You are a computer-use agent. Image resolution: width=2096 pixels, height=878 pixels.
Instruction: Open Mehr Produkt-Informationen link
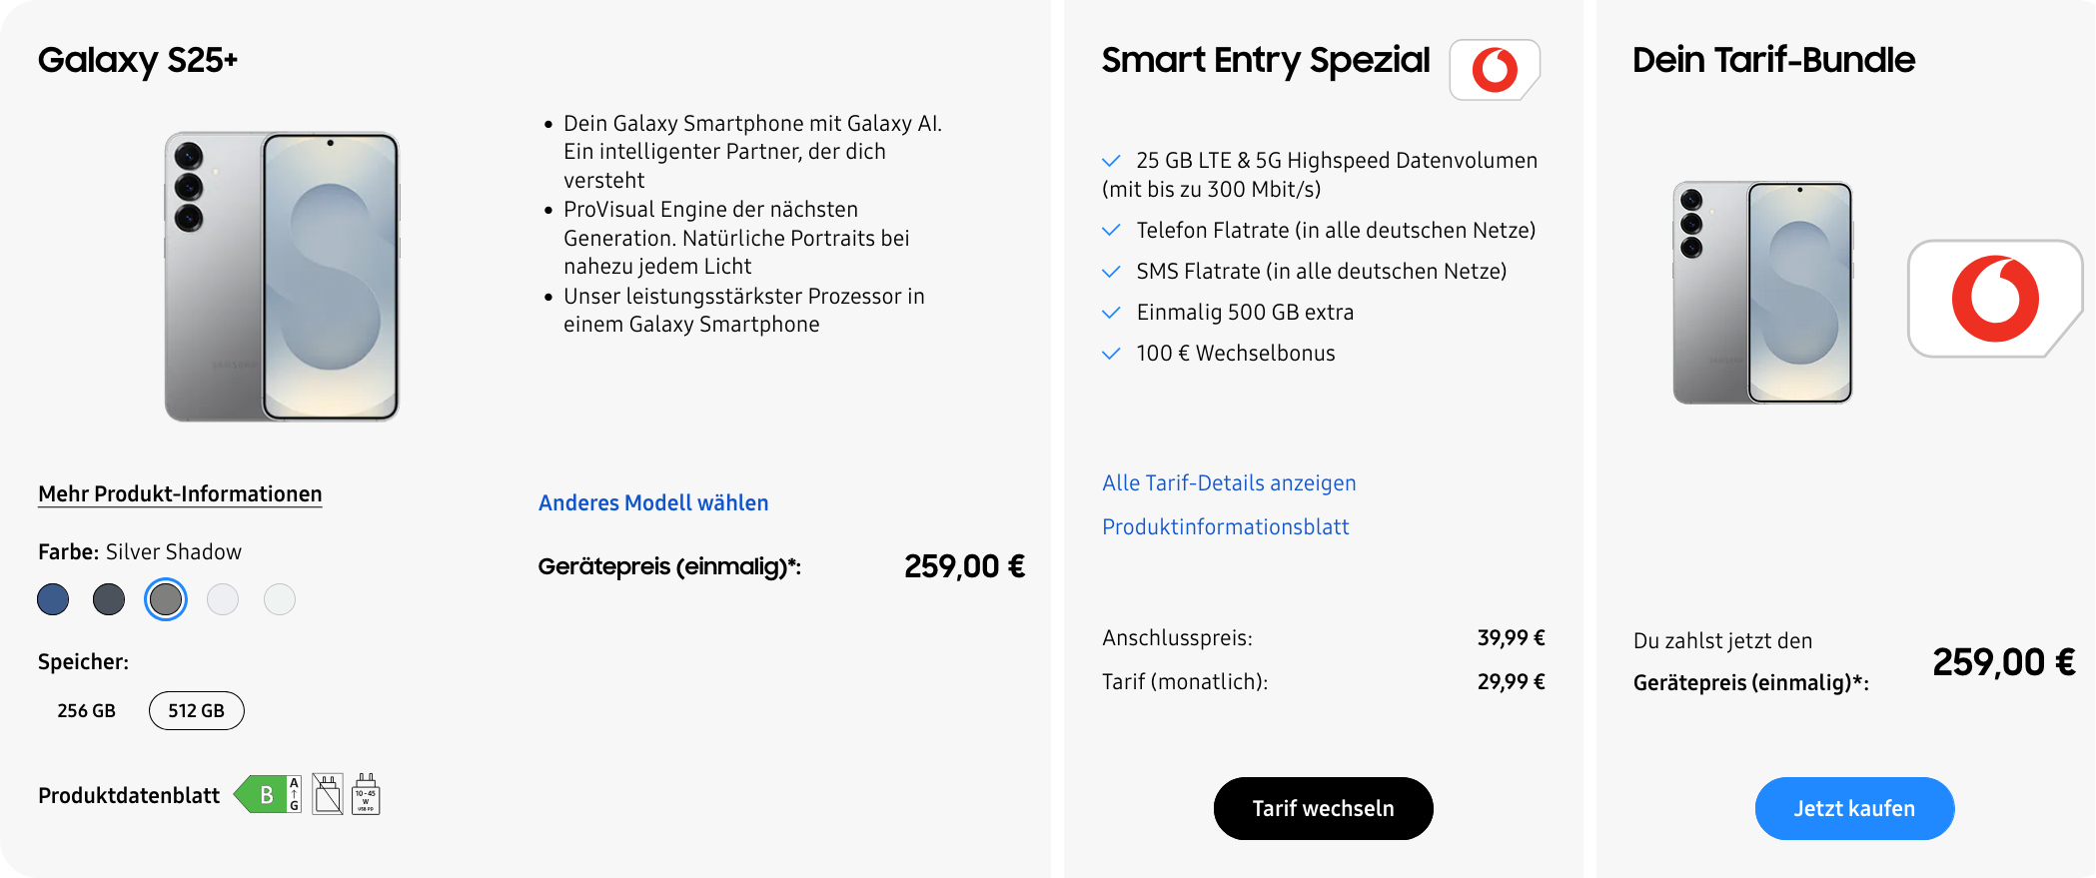(x=180, y=494)
